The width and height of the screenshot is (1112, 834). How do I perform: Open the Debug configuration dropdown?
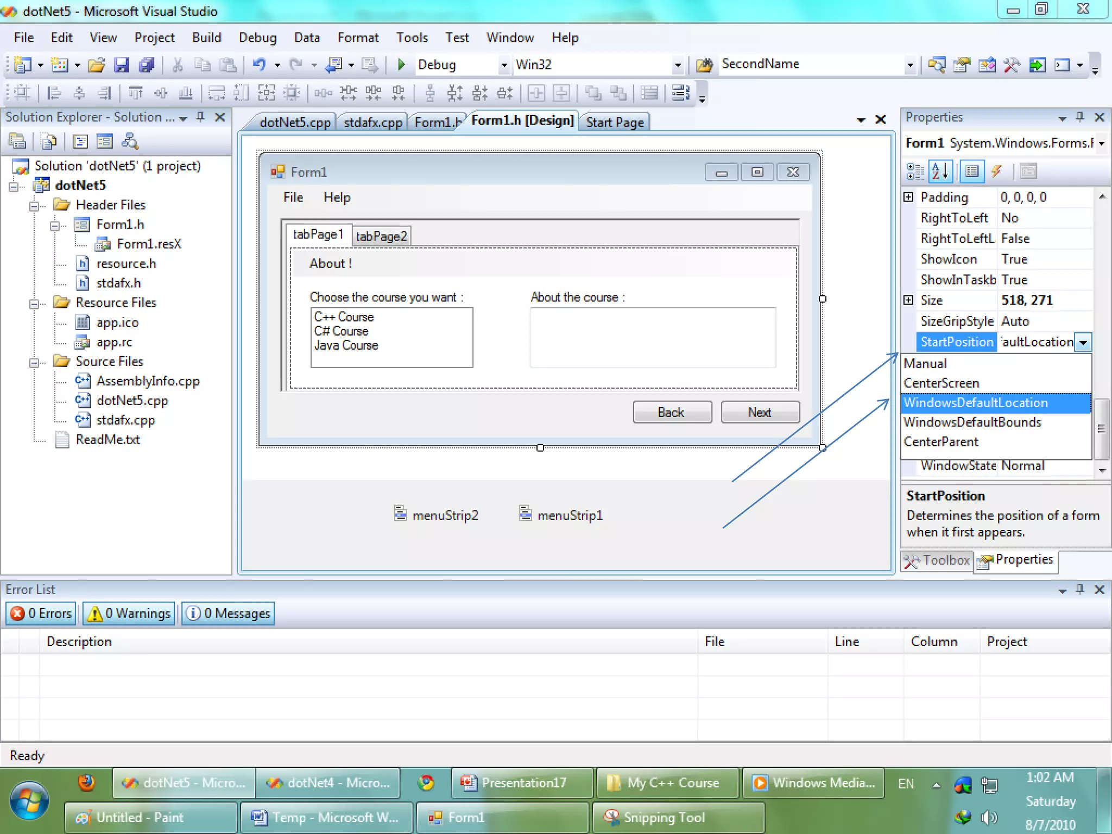click(503, 65)
